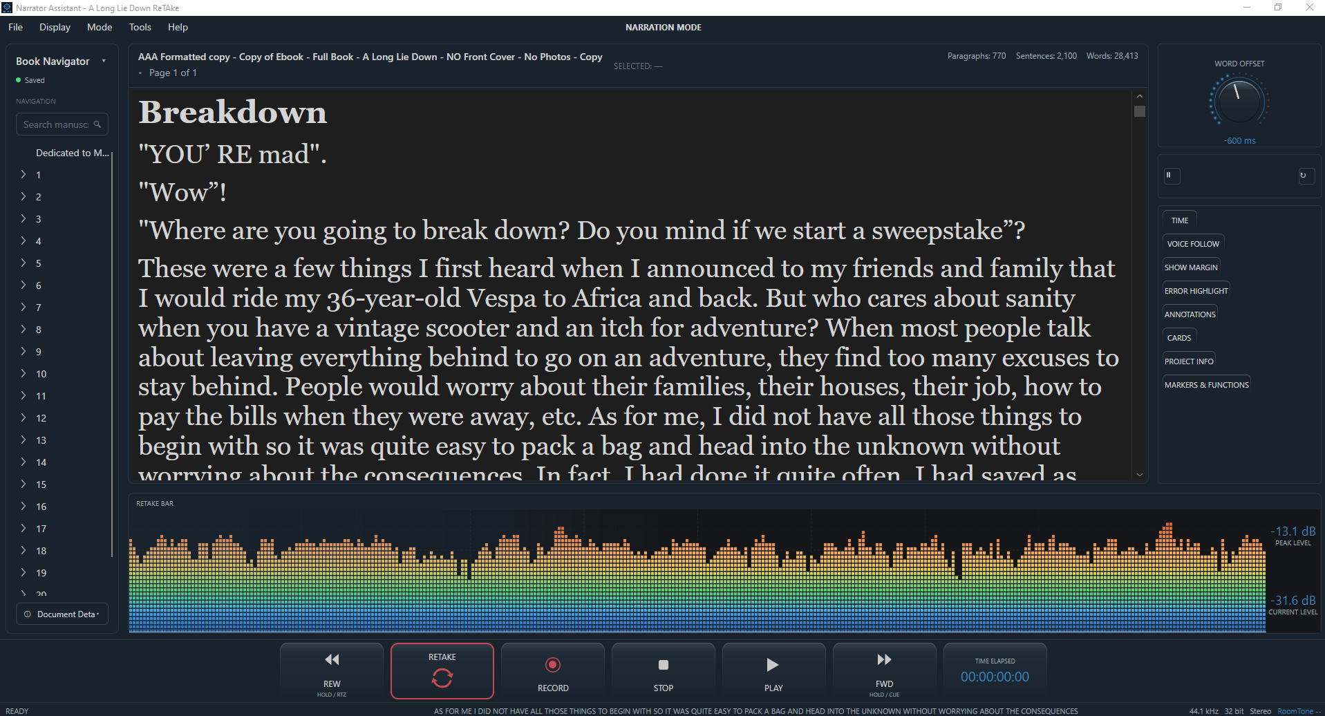Click the search magnifier icon in navigator
Screen dimensions: 1325x716
coord(97,124)
